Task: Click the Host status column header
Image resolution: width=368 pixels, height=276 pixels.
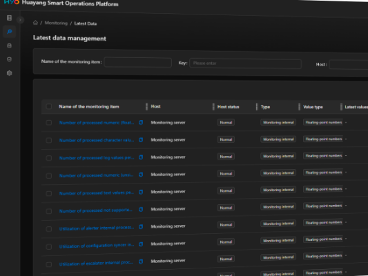Action: point(228,107)
